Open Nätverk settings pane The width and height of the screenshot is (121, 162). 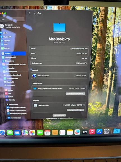(6, 41)
